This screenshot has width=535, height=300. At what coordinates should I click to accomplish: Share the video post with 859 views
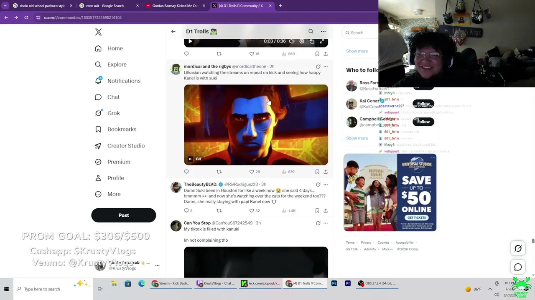[x=326, y=54]
